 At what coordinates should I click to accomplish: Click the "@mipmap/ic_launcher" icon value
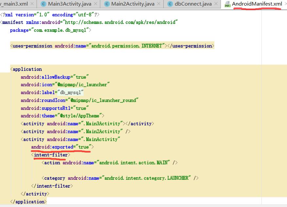[82, 85]
